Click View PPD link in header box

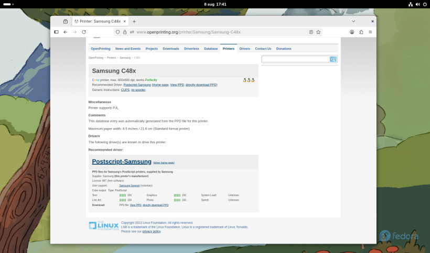coord(177,85)
